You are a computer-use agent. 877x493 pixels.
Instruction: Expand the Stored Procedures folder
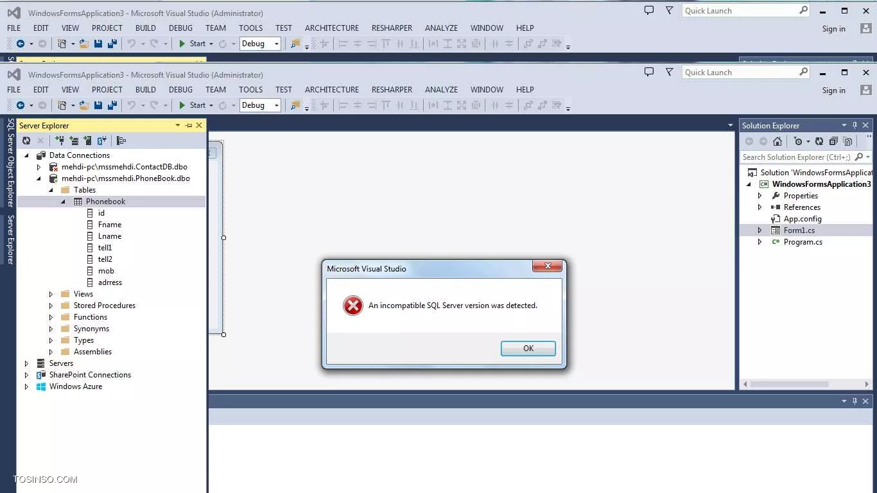point(51,306)
